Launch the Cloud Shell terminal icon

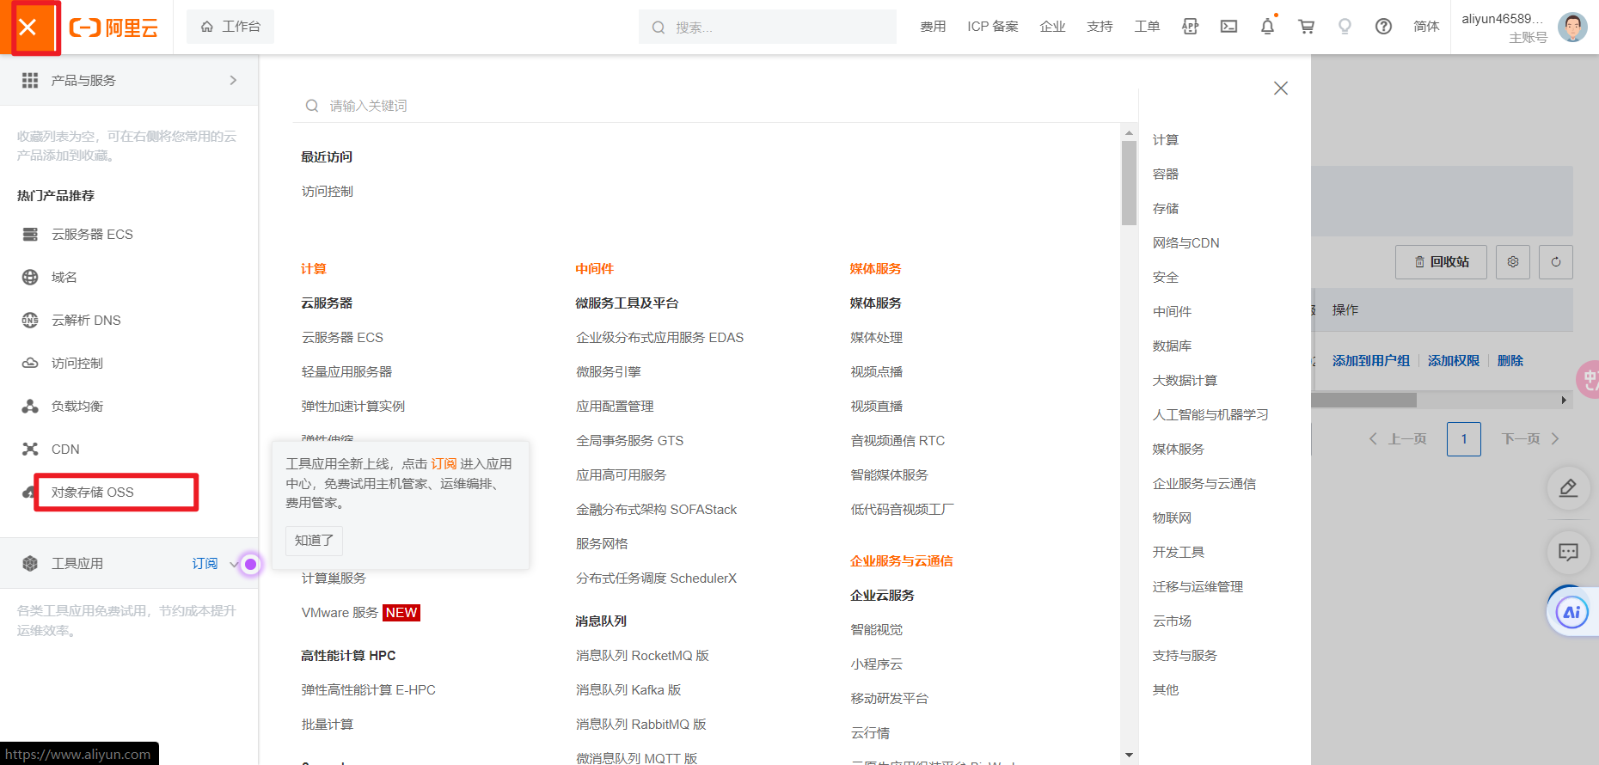(x=1229, y=27)
